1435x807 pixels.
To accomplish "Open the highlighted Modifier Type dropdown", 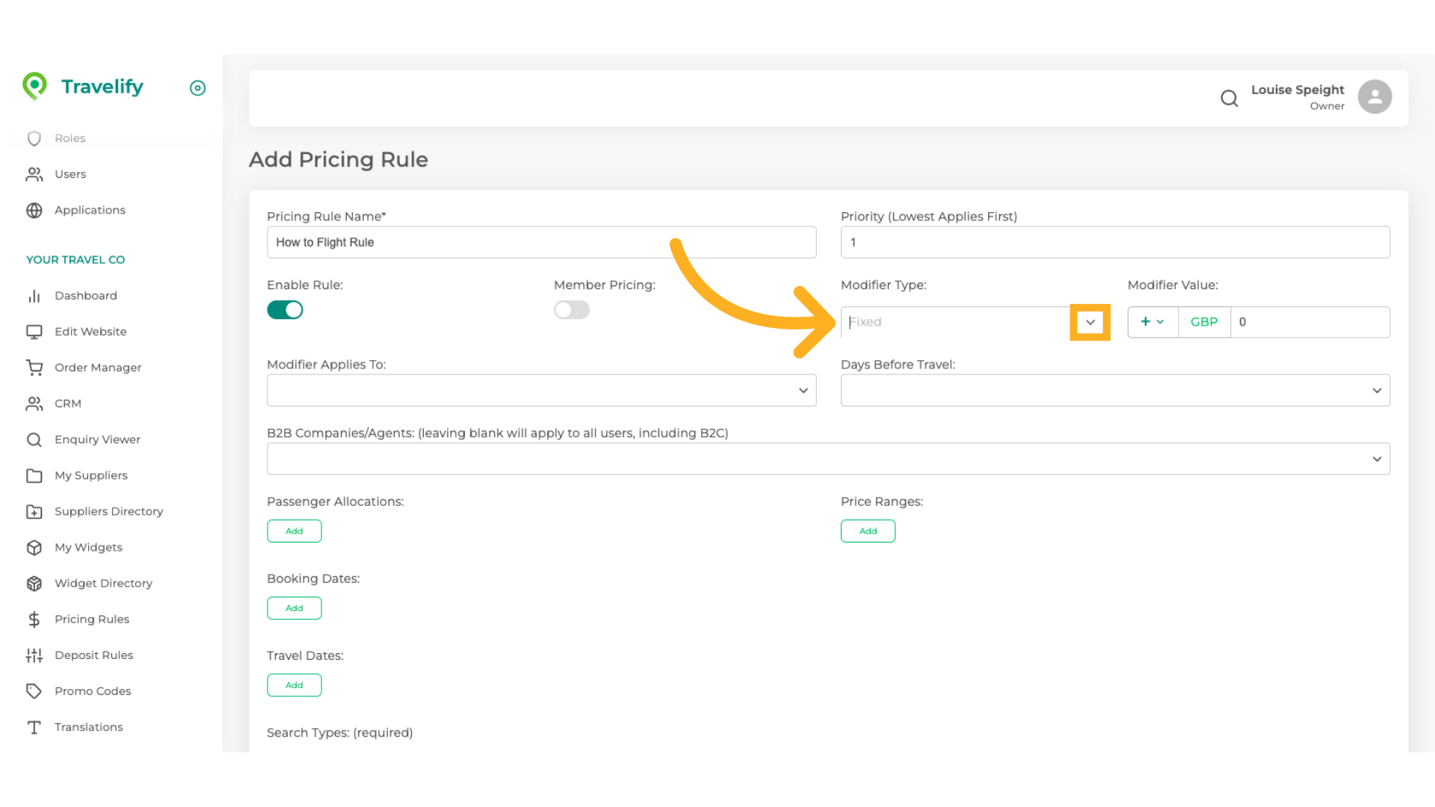I will pos(1090,322).
